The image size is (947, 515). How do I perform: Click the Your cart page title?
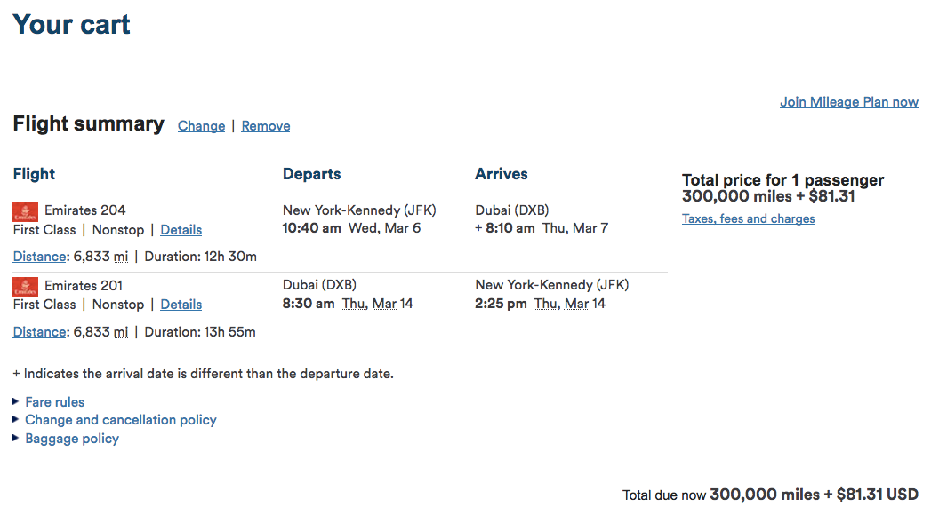[x=71, y=24]
